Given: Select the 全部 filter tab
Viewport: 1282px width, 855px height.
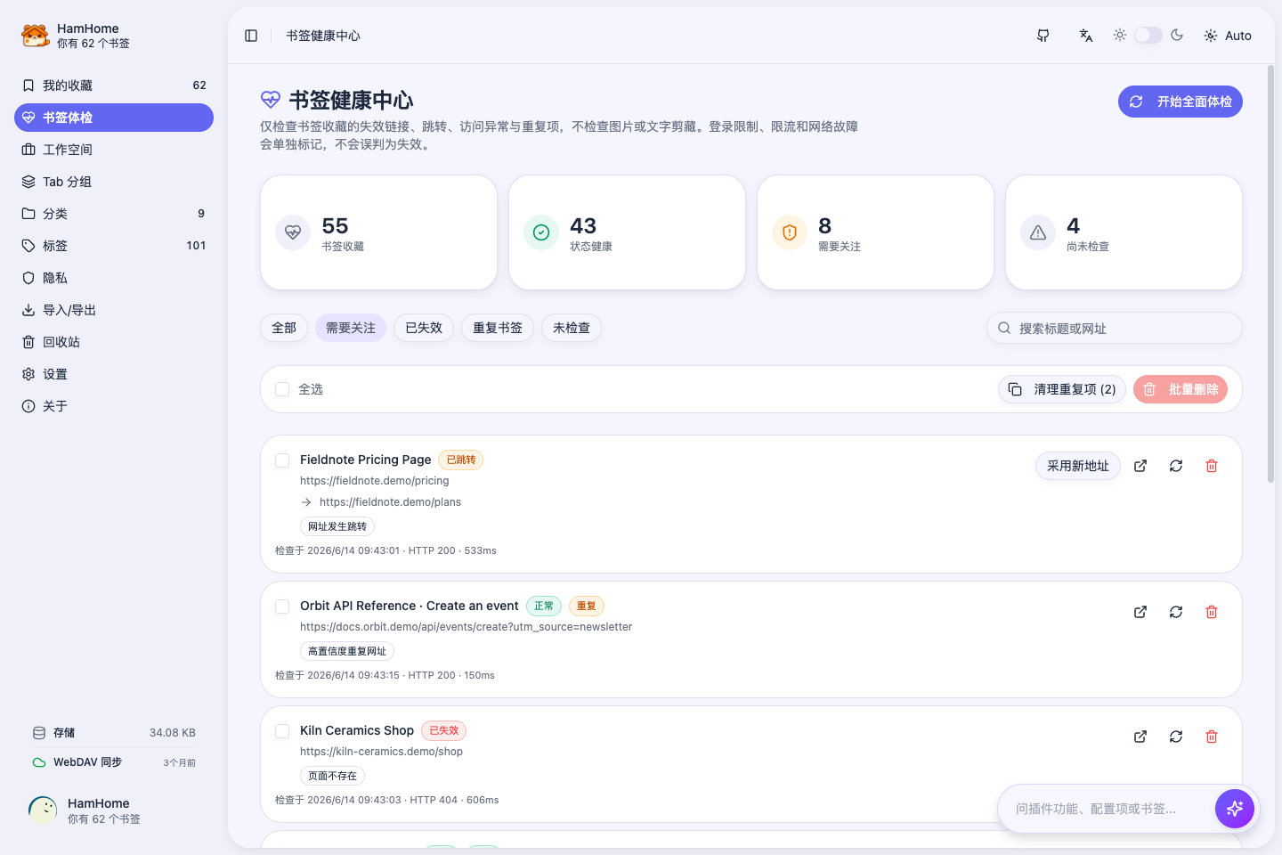Looking at the screenshot, I should tap(284, 328).
